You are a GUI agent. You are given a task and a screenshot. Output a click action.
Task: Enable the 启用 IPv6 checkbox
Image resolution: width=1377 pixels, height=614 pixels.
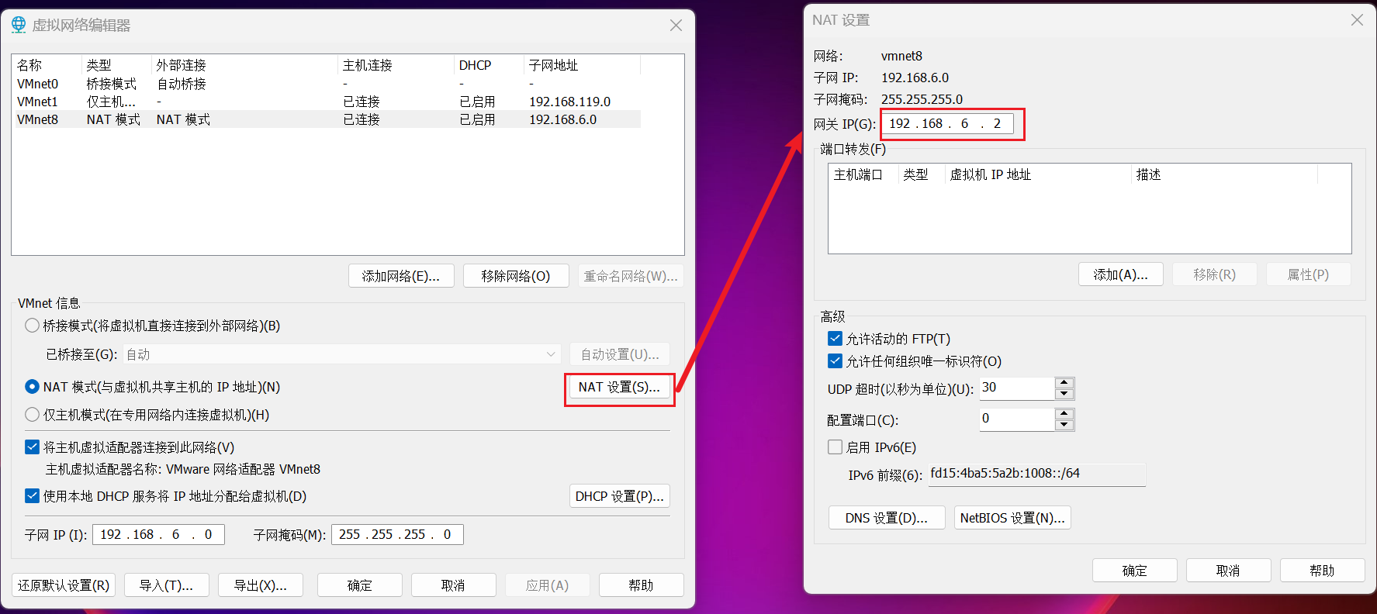pyautogui.click(x=835, y=447)
